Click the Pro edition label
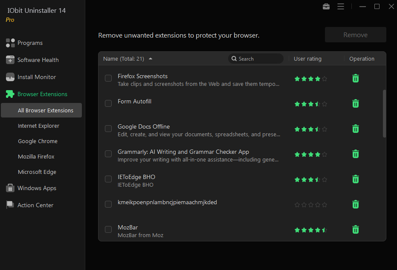 click(x=10, y=20)
